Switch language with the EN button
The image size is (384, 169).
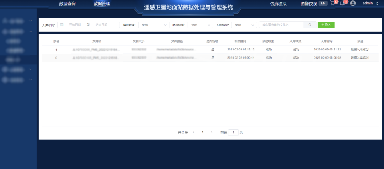[323, 3]
